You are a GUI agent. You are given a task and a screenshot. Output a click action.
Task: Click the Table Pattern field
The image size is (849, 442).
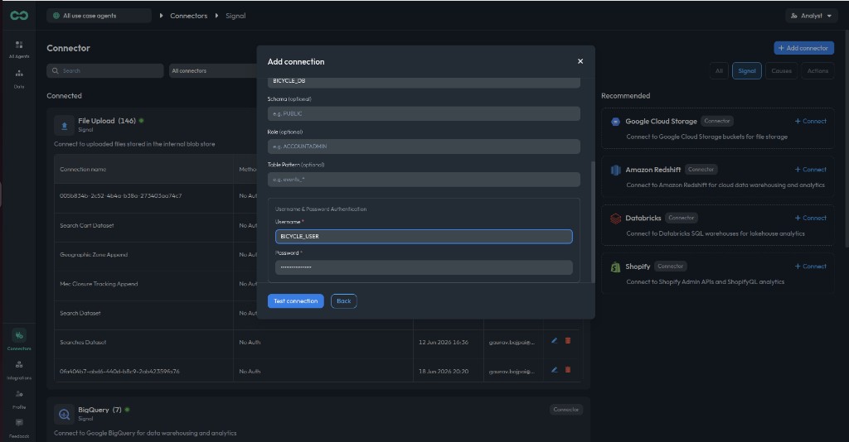point(424,180)
